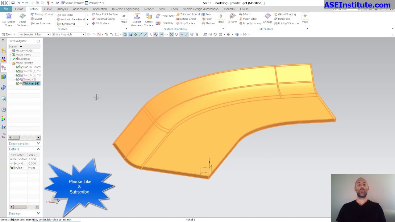Select the Studio Surface tool
395x222 pixels.
click(23, 20)
